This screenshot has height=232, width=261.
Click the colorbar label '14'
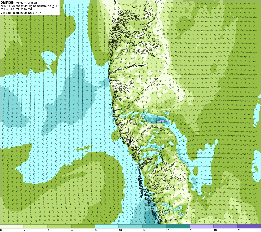[x=168, y=230]
